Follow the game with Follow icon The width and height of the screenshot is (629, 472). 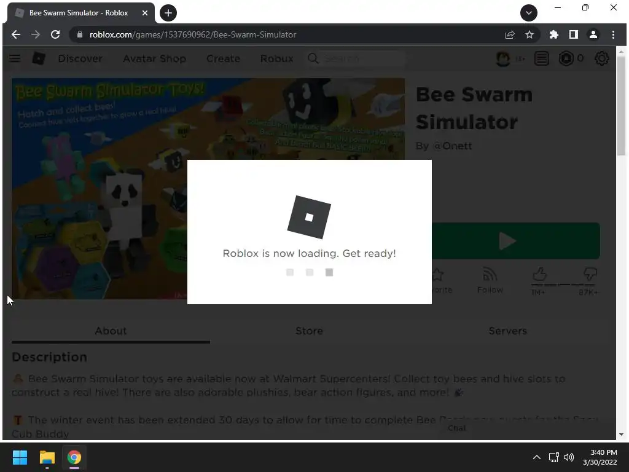point(490,280)
